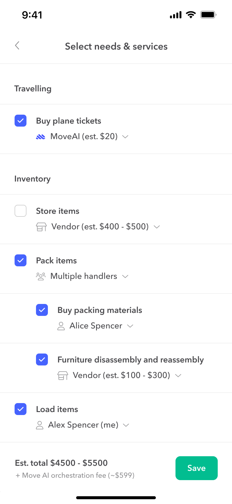Tap the multiple handlers people icon
232x504 pixels.
point(41,276)
